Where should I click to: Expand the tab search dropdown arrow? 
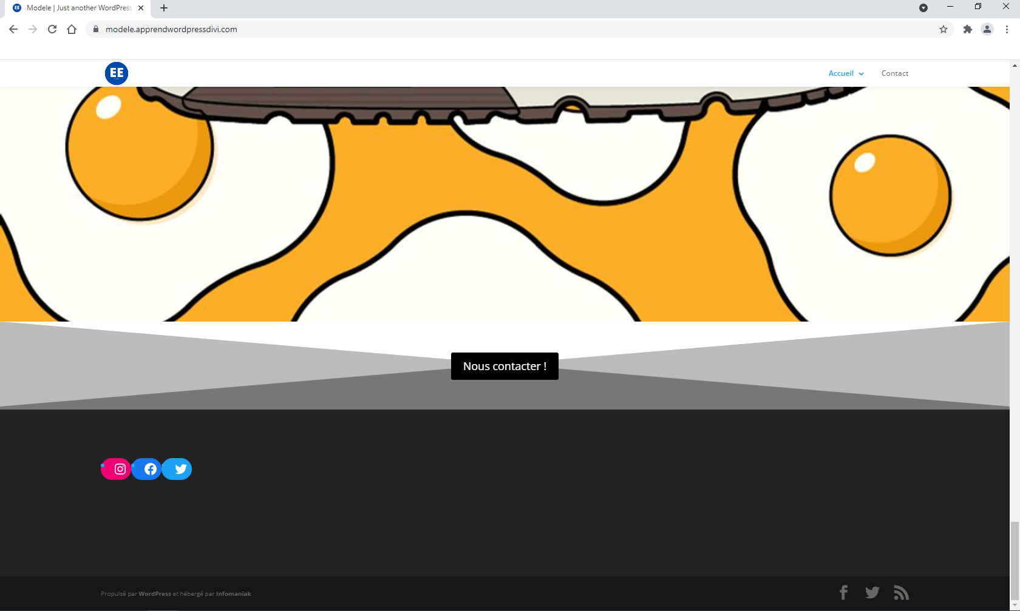pyautogui.click(x=923, y=8)
